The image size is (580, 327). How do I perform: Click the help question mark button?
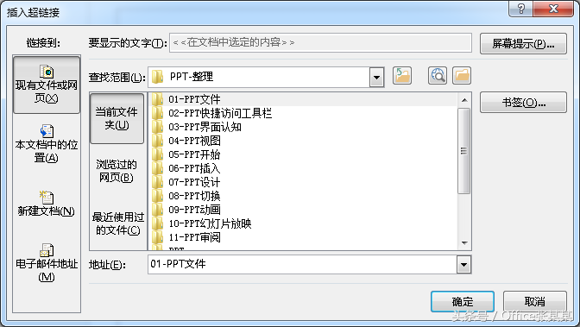520,9
